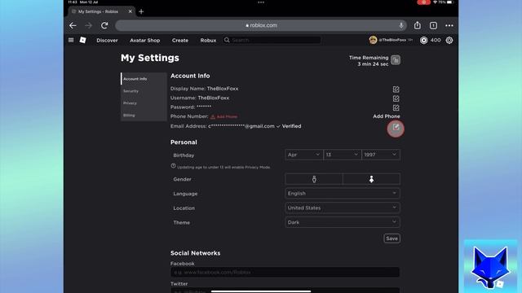Open the Roblox hamburger menu
This screenshot has height=293, width=522.
[71, 40]
